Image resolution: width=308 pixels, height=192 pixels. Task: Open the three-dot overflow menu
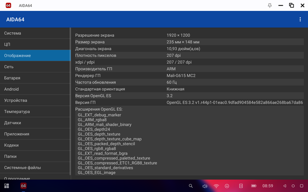tap(300, 19)
